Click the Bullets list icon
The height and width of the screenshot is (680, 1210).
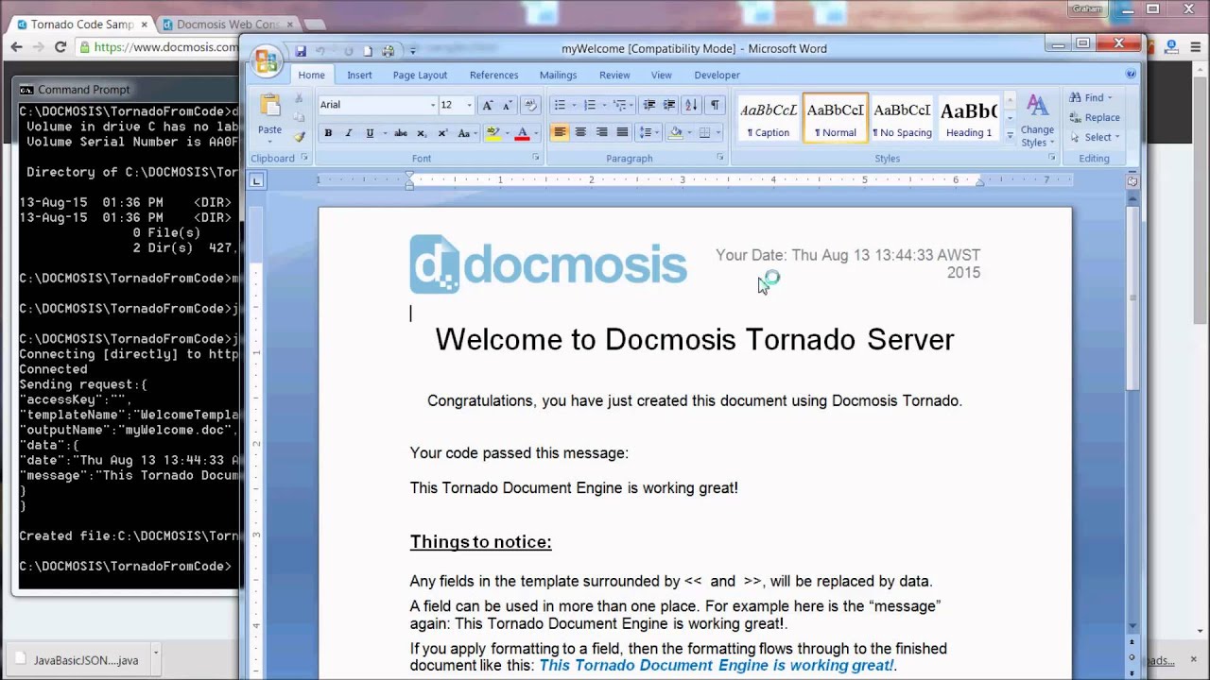tap(559, 105)
